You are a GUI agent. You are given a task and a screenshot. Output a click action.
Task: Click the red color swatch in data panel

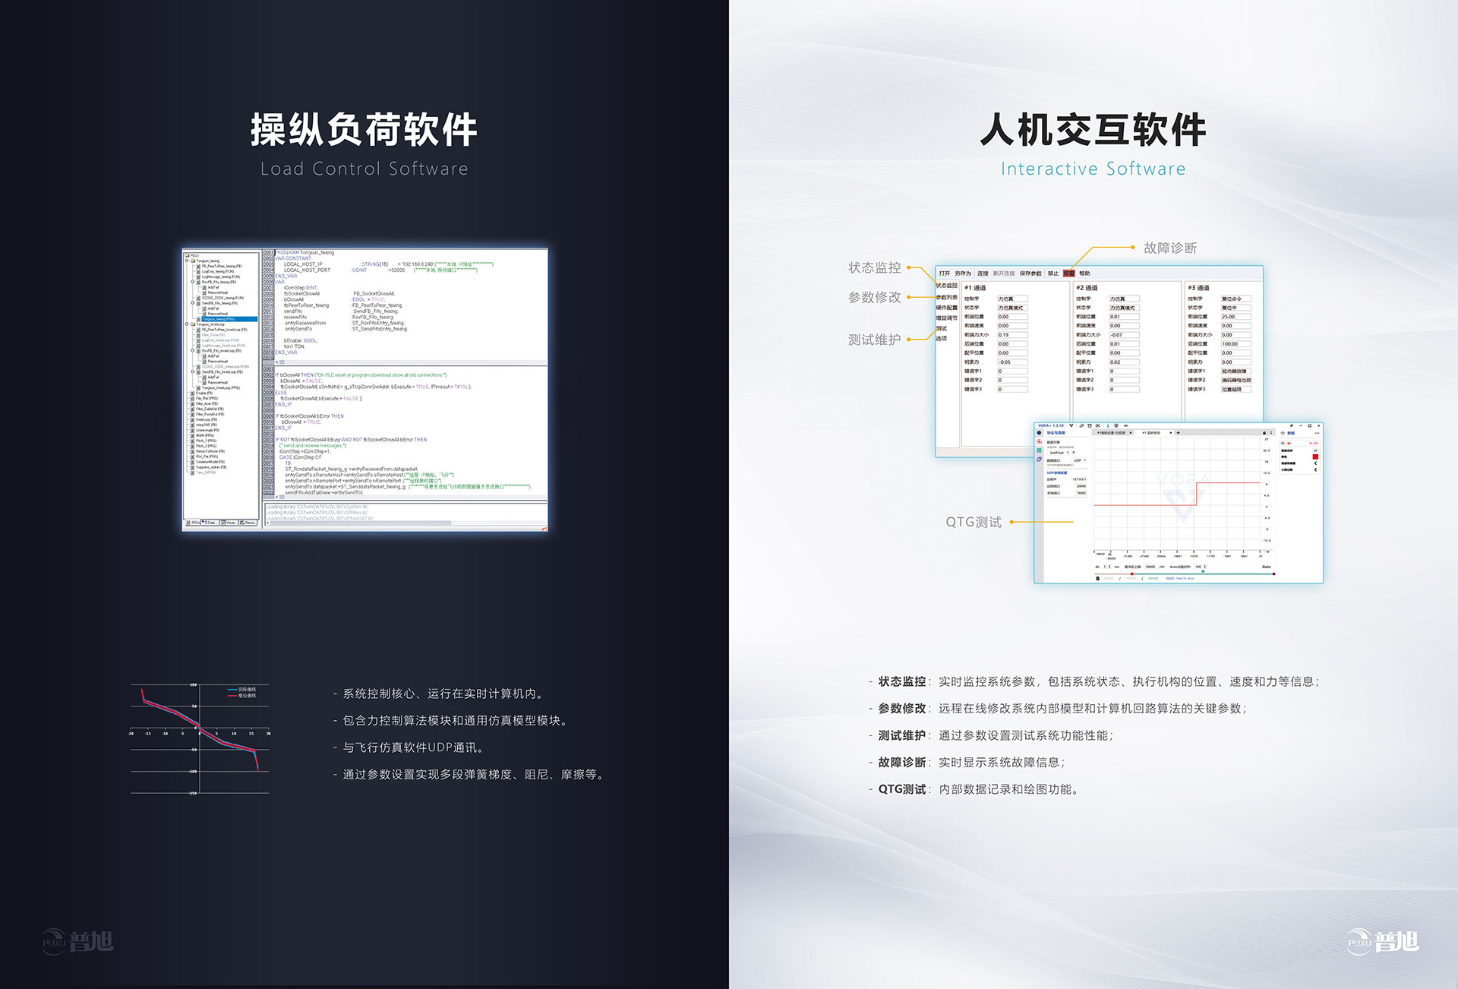pyautogui.click(x=1315, y=457)
